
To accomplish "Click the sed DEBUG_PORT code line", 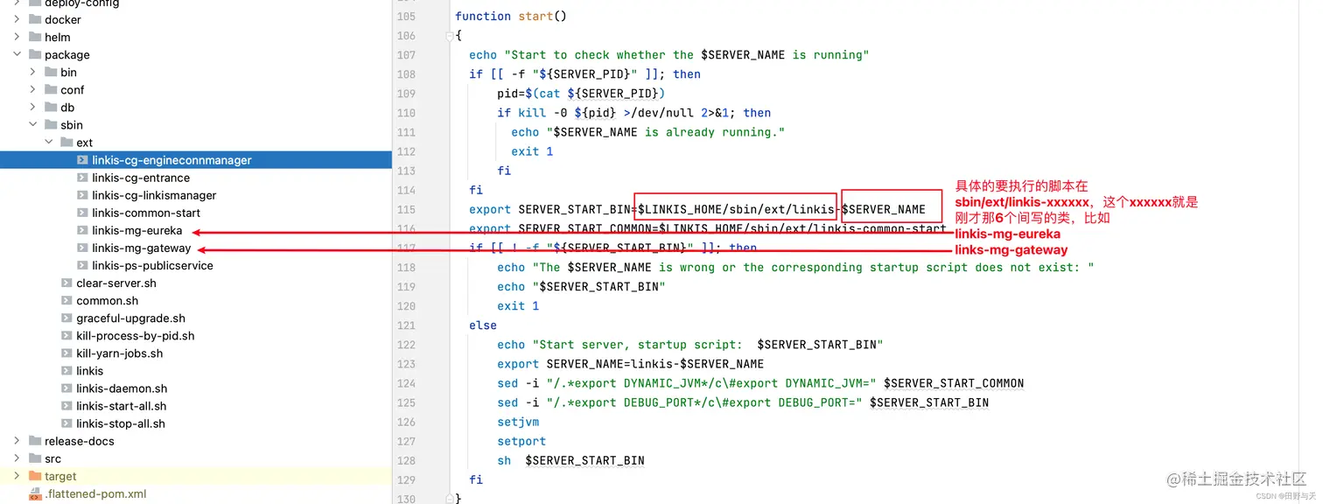I will coord(743,402).
